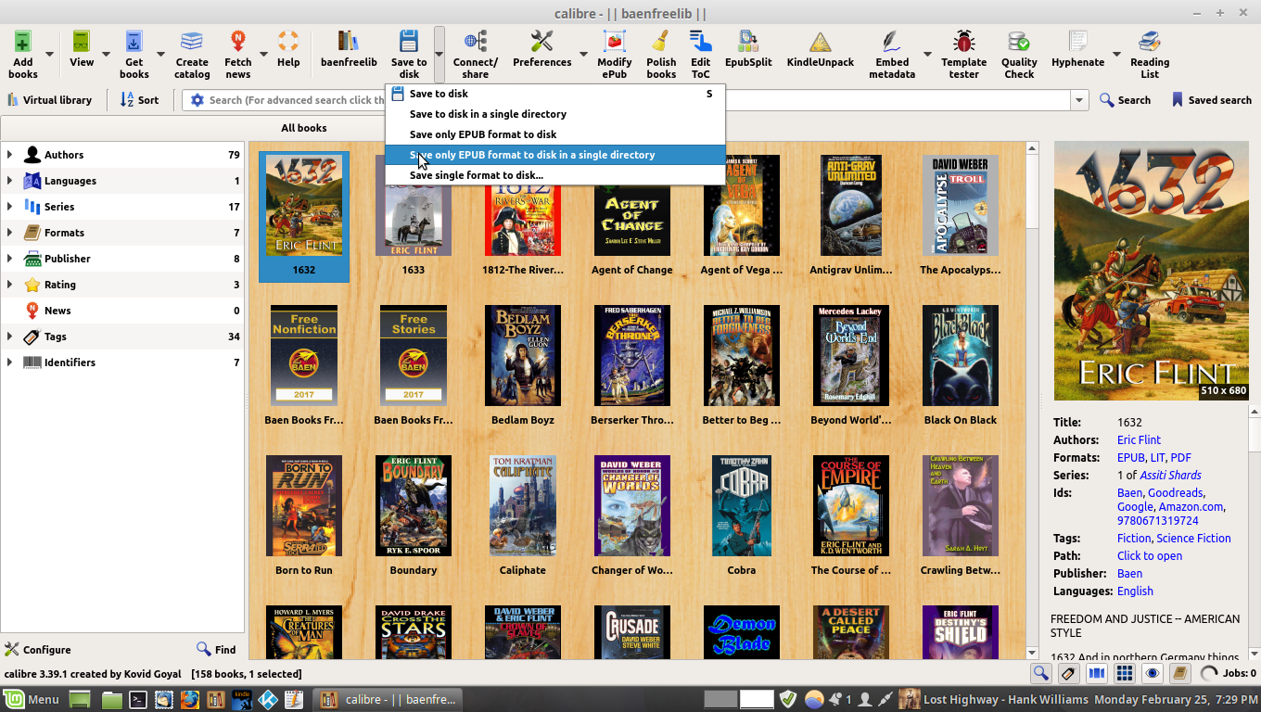Choose Save to disk menu entry
The image size is (1261, 712).
pos(555,94)
